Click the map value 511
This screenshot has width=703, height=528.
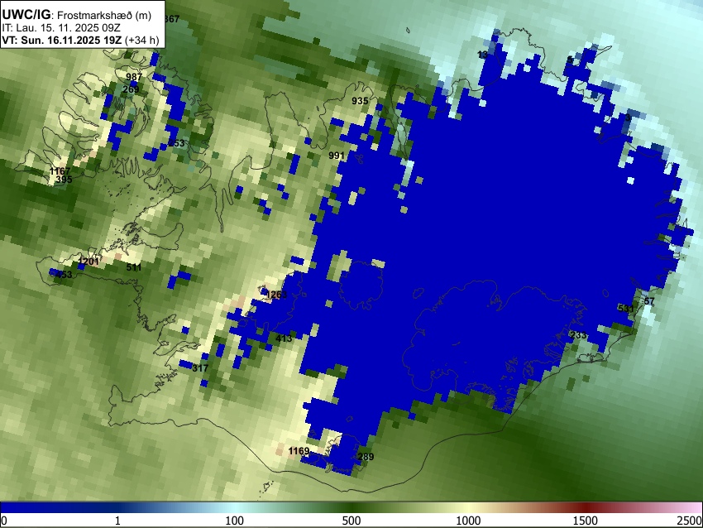[134, 267]
